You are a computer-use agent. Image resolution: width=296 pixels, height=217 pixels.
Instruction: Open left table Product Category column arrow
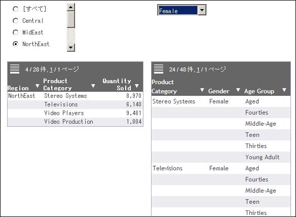pos(93,86)
